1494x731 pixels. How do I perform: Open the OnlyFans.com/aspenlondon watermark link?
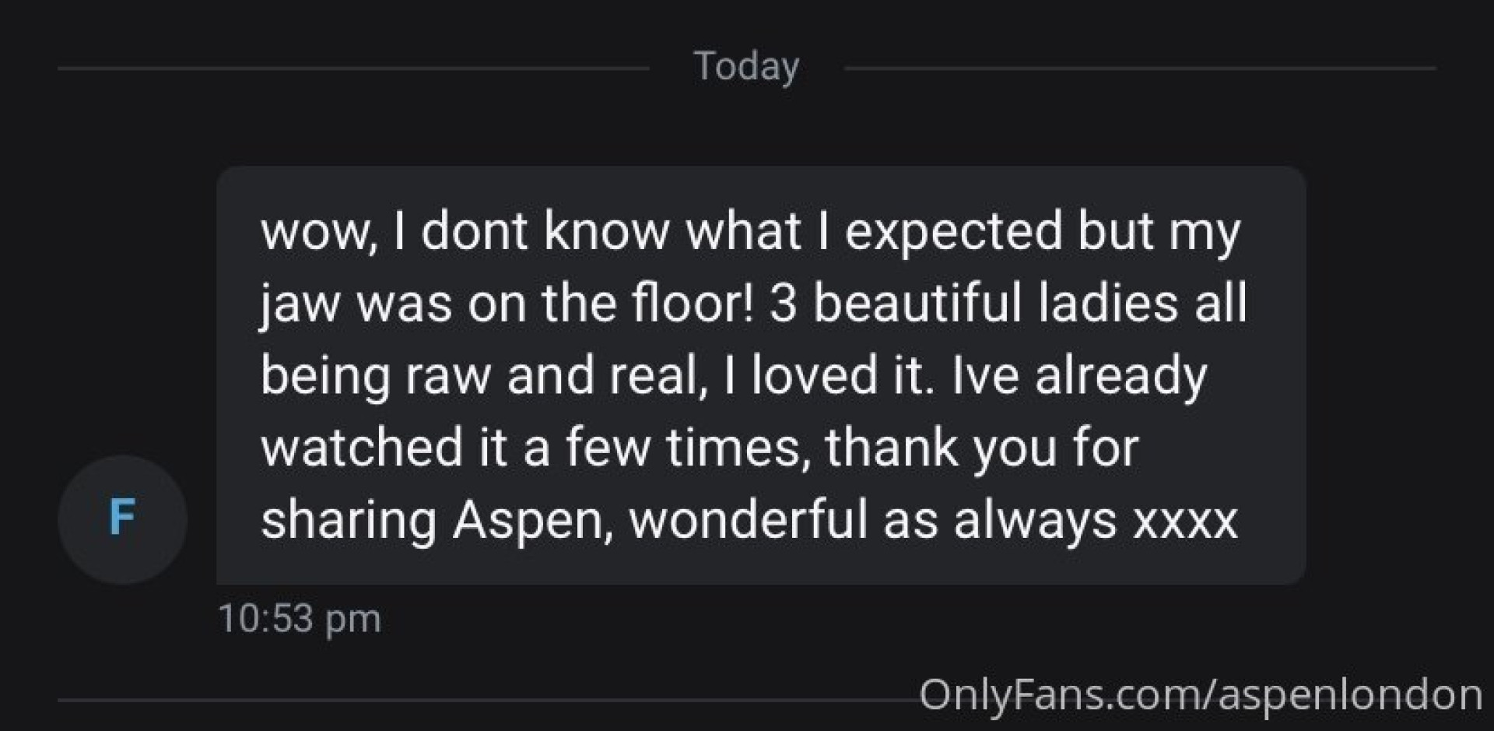pos(1200,694)
